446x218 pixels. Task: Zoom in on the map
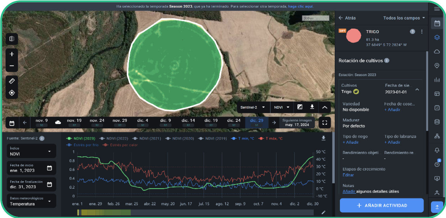click(12, 54)
